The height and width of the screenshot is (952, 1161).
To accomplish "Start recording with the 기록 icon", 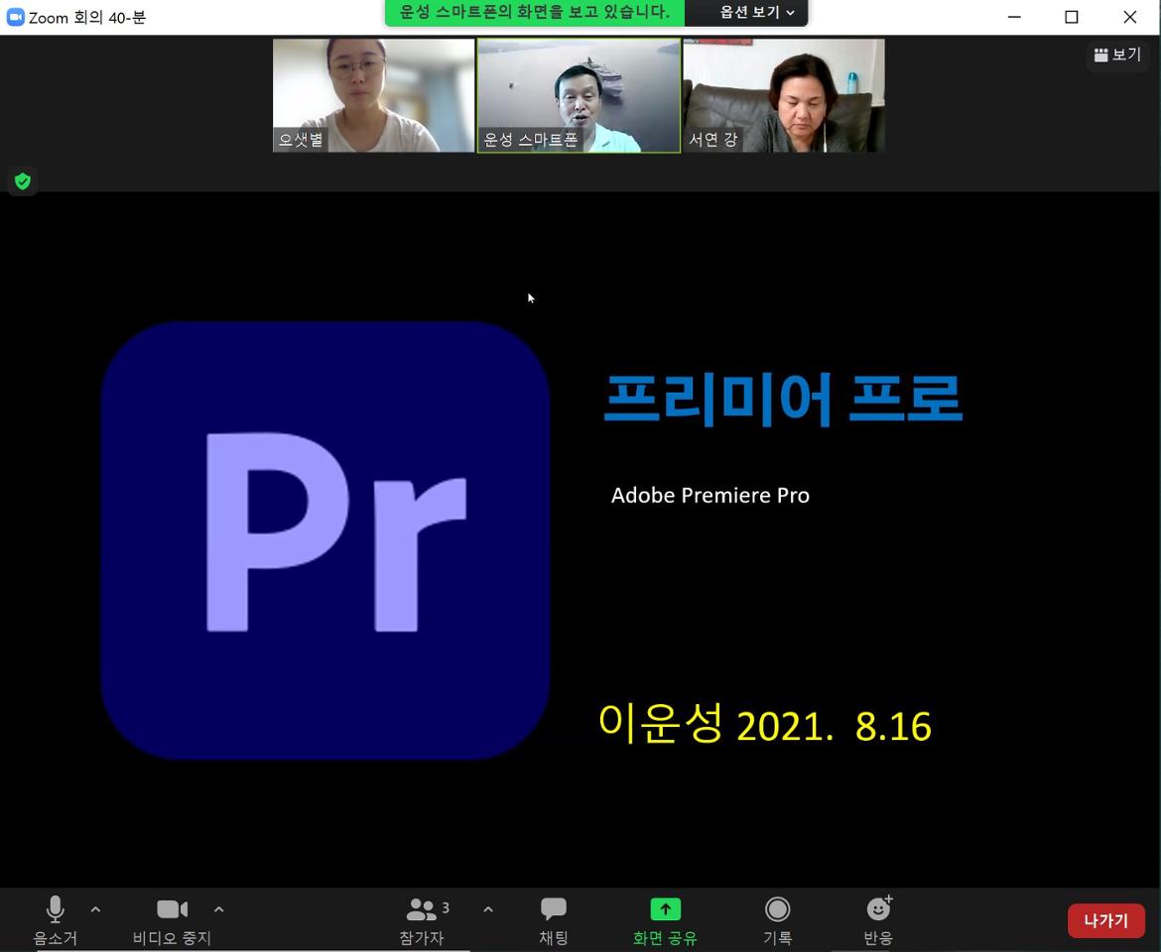I will pos(777,908).
